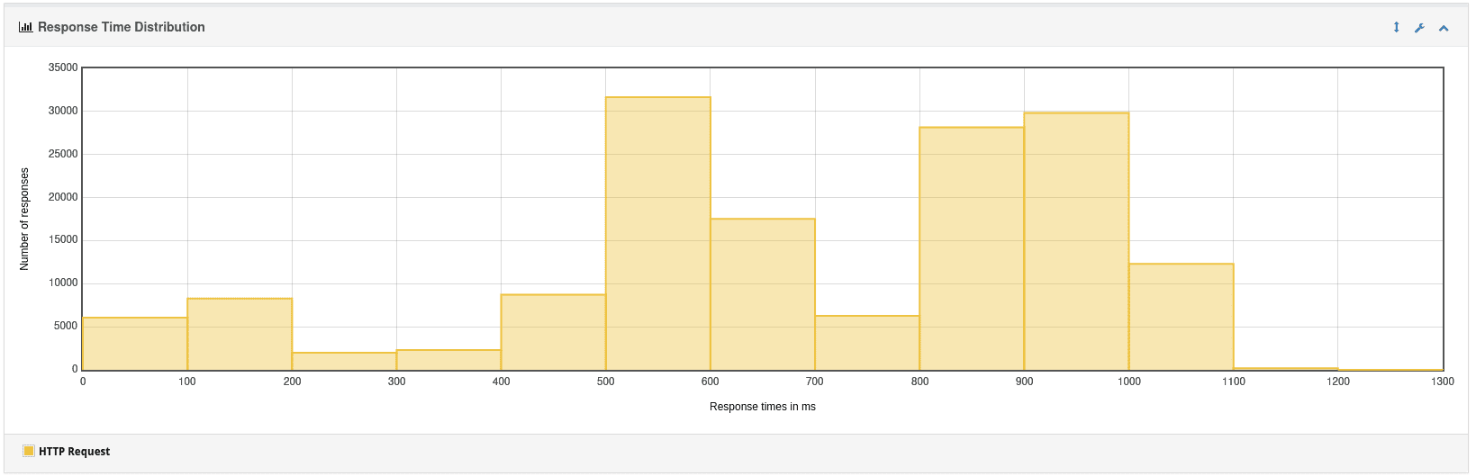The image size is (1476, 476).
Task: Collapse the Response Time Distribution panel
Action: coord(1444,28)
